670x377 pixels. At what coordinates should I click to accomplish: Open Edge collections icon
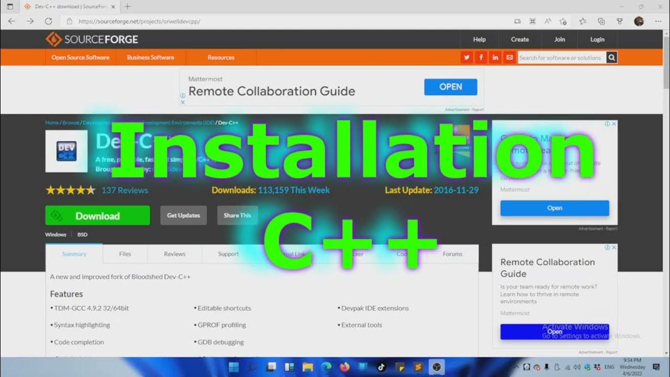click(x=601, y=21)
